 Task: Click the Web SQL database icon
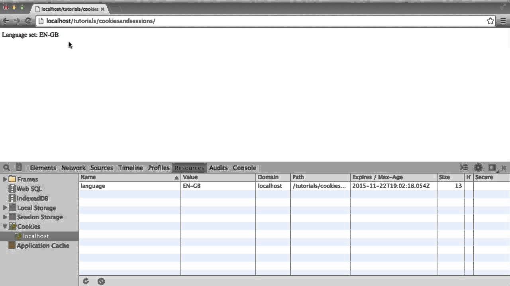12,189
